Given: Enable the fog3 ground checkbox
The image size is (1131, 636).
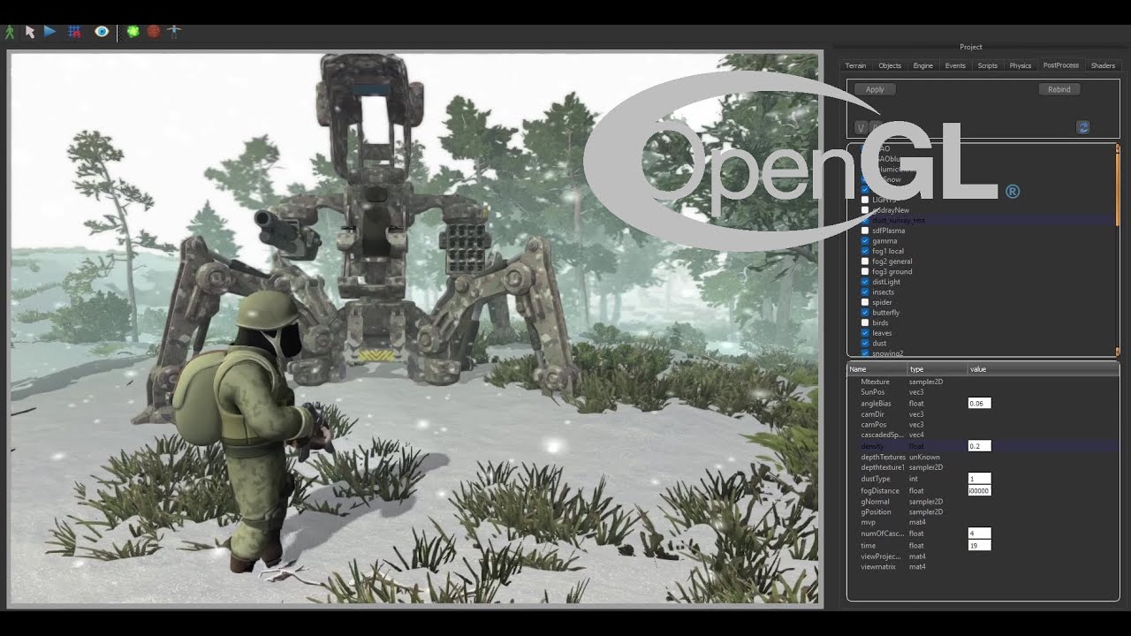Looking at the screenshot, I should click(x=865, y=271).
